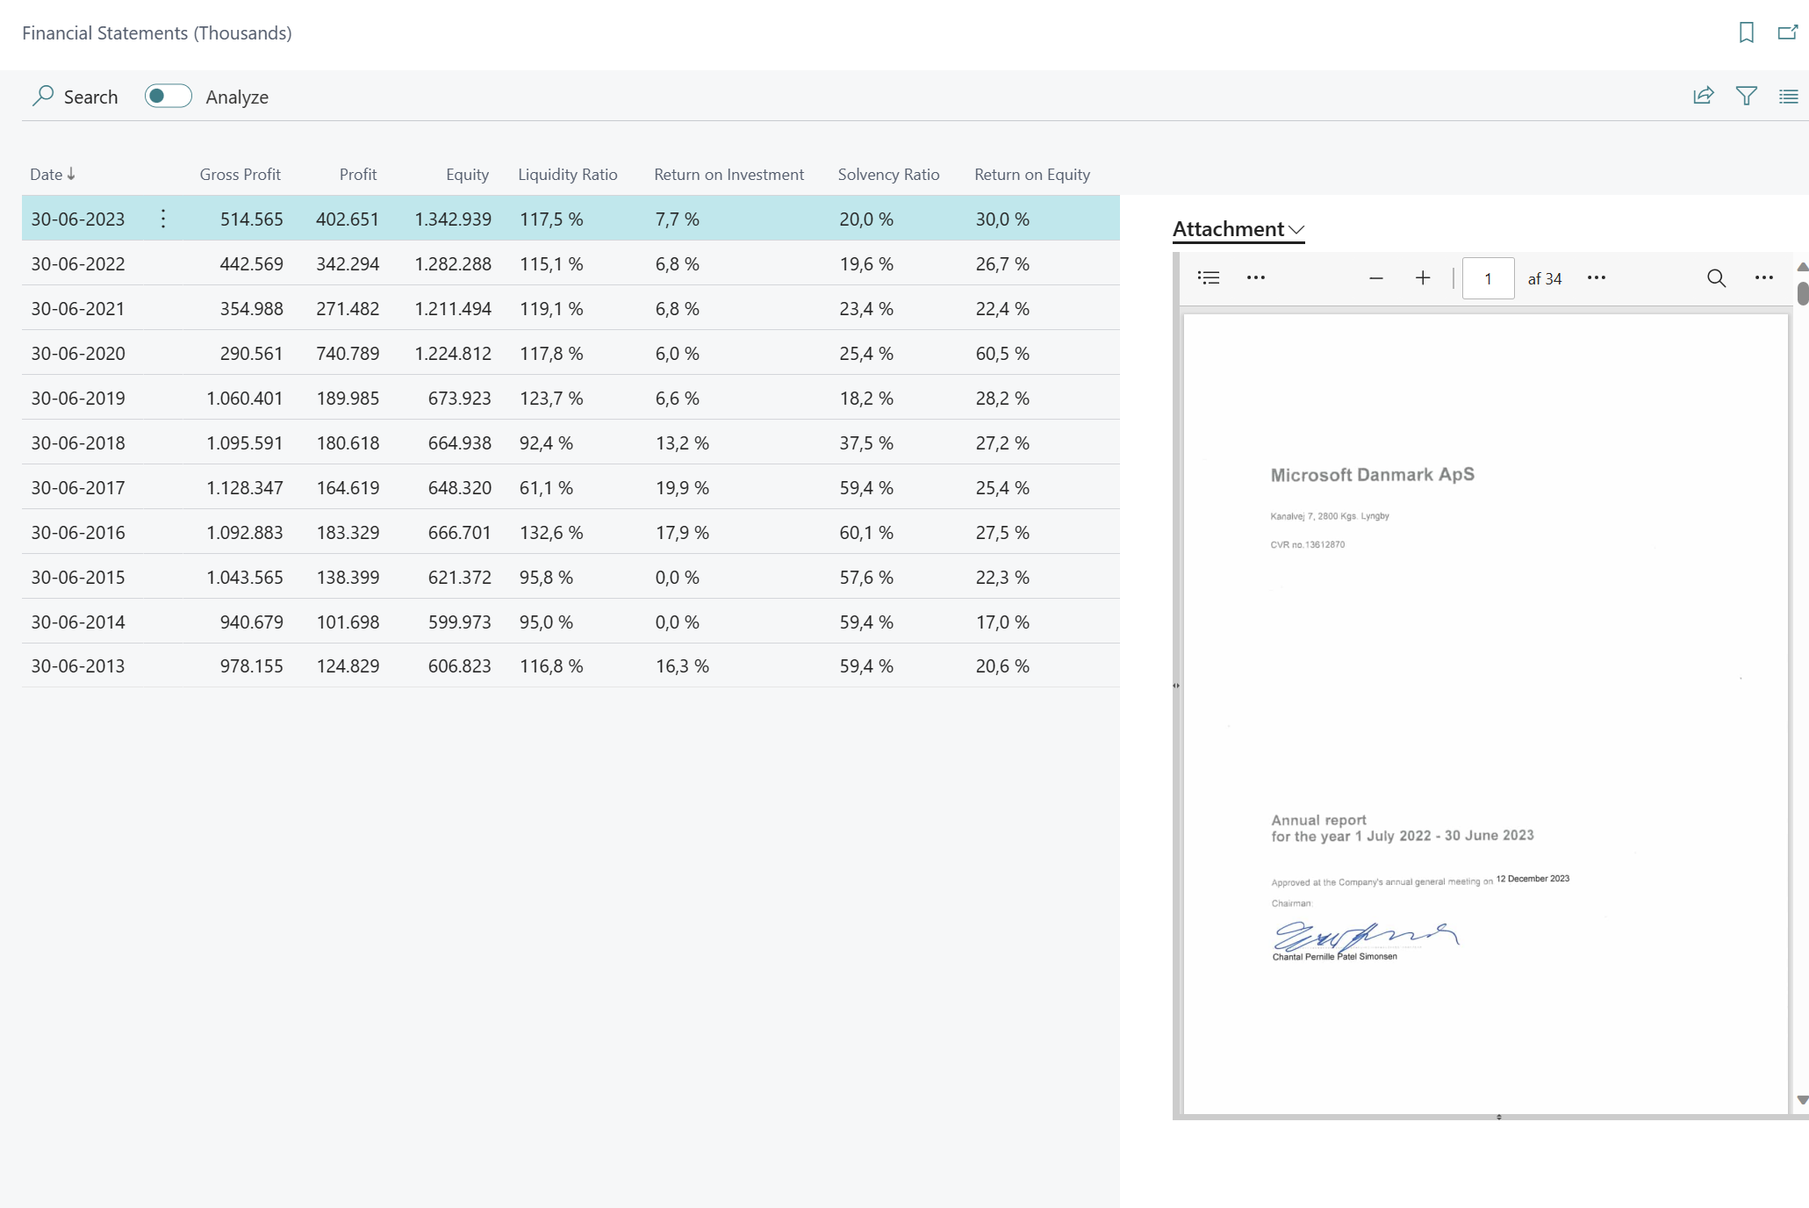Show more options for the 30-06-2023 row
The width and height of the screenshot is (1809, 1208).
pos(163,219)
